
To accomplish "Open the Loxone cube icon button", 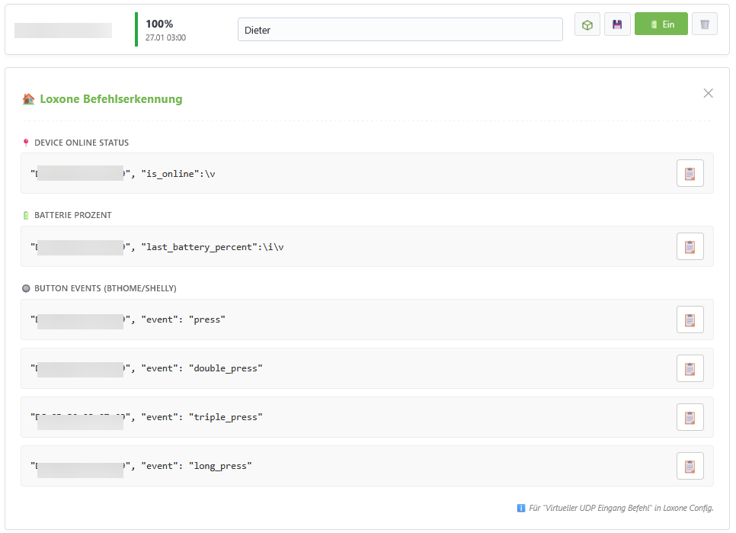I will [x=587, y=24].
